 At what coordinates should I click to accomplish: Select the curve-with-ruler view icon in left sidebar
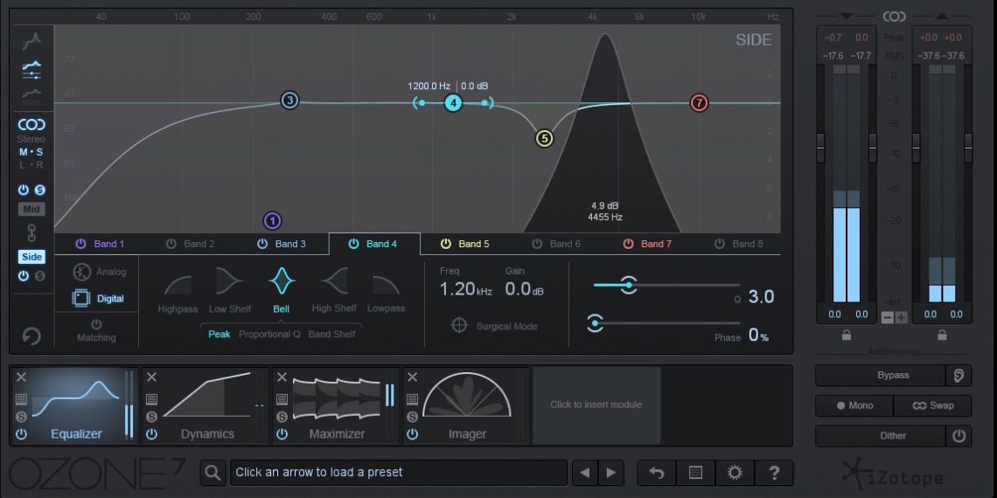click(x=31, y=97)
